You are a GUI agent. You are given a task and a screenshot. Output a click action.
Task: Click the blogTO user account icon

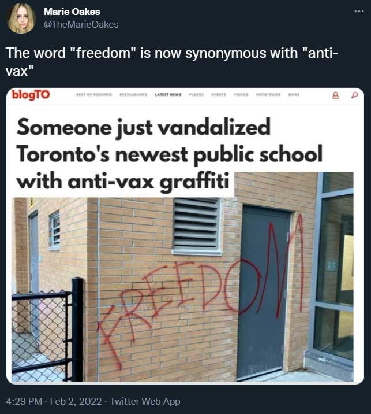pos(336,95)
